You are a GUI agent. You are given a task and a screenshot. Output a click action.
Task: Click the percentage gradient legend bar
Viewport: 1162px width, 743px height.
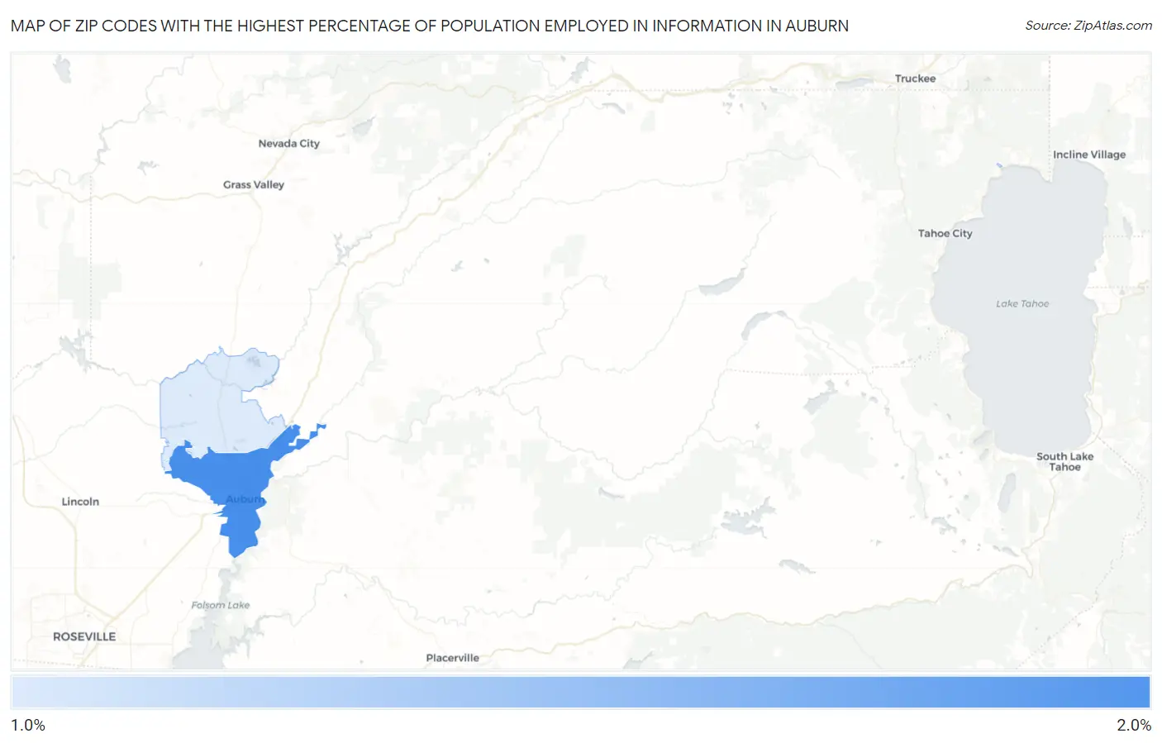[580, 693]
